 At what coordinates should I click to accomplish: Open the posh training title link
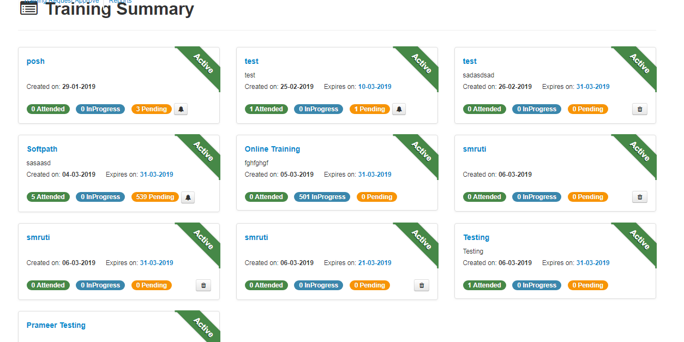click(x=35, y=61)
